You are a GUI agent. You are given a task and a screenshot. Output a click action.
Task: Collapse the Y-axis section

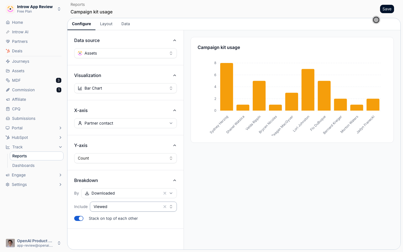pos(175,145)
